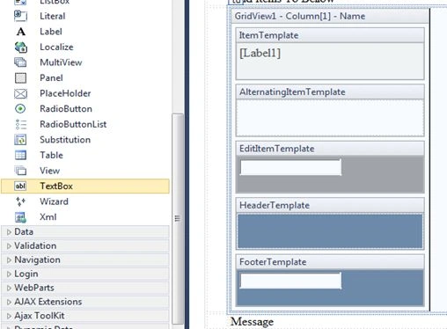
Task: Click the MultiView toolbox text
Action: point(61,62)
